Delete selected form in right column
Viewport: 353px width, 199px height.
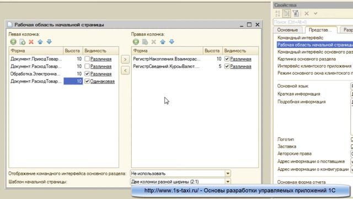(154, 42)
